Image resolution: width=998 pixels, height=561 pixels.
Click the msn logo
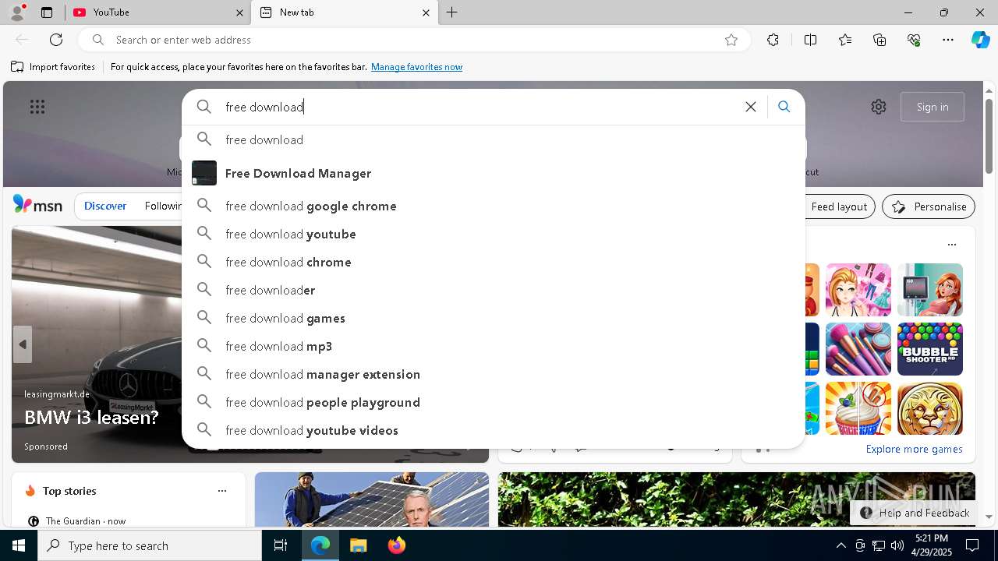click(x=37, y=205)
